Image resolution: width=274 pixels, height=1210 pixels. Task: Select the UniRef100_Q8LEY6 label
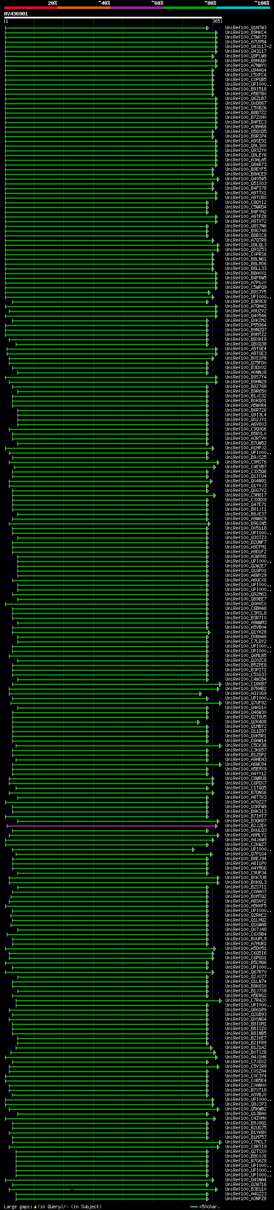(246, 155)
